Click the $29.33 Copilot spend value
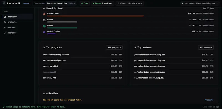Viewport: 222px width, 109px height. coord(195,31)
